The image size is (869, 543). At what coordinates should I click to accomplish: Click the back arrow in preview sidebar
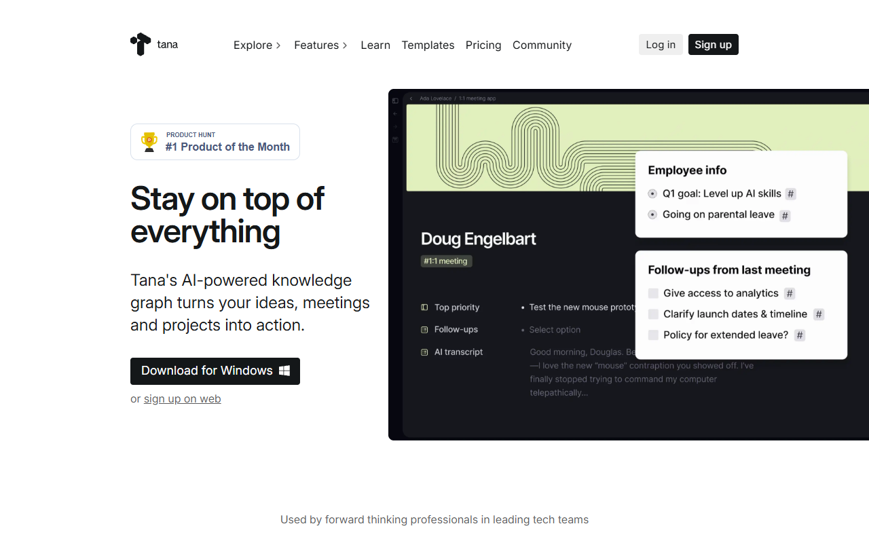[x=395, y=113]
